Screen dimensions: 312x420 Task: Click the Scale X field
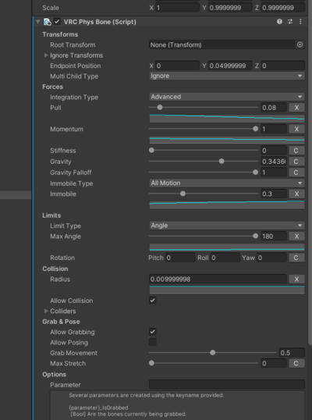coord(177,8)
